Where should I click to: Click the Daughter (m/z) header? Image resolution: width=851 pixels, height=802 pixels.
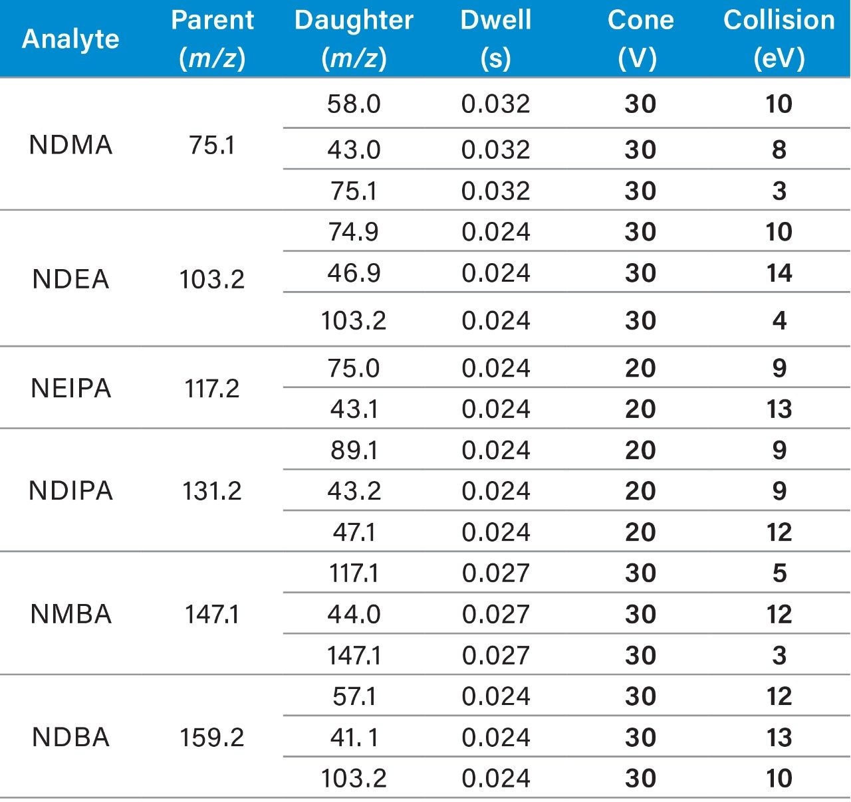(x=354, y=39)
